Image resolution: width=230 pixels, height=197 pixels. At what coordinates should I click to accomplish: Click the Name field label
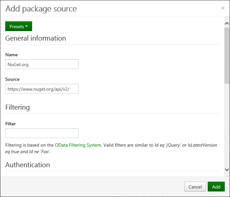pos(11,55)
